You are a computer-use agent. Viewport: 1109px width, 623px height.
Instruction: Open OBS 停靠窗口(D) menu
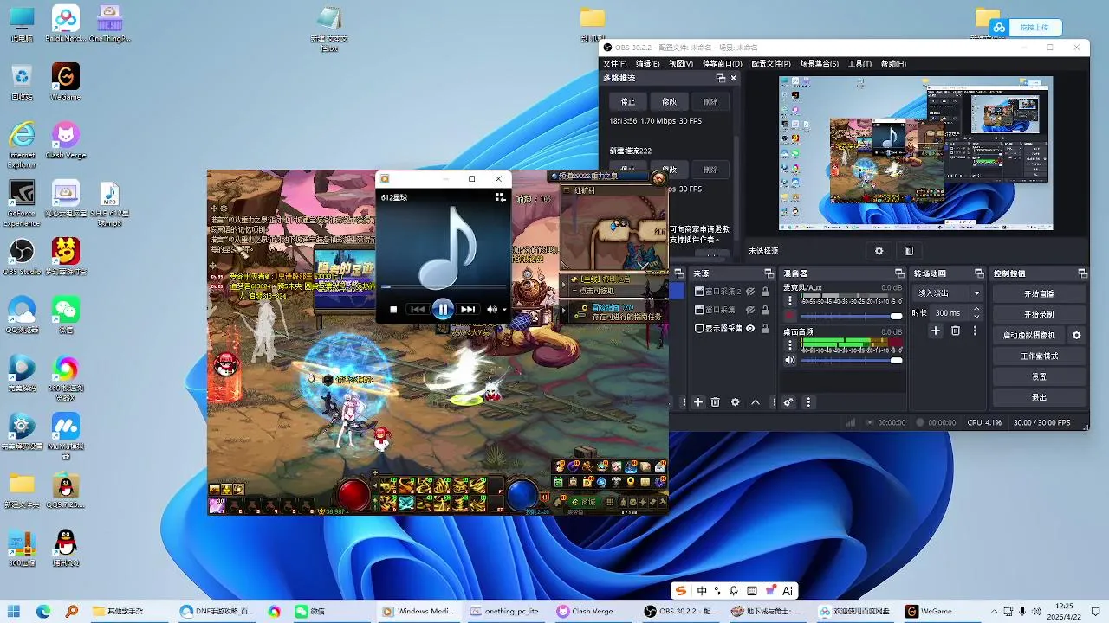click(x=722, y=63)
